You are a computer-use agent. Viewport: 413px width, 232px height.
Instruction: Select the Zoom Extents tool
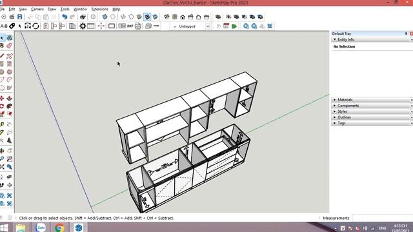[x=2, y=167]
